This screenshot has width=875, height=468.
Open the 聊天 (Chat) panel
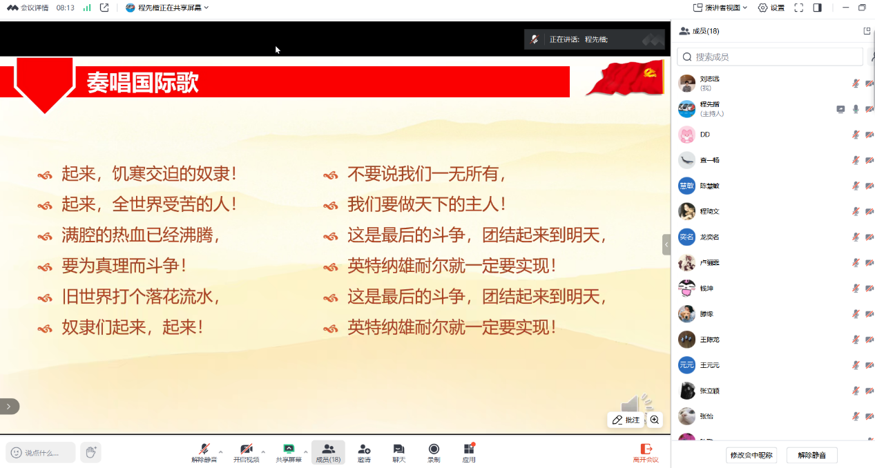coord(398,451)
